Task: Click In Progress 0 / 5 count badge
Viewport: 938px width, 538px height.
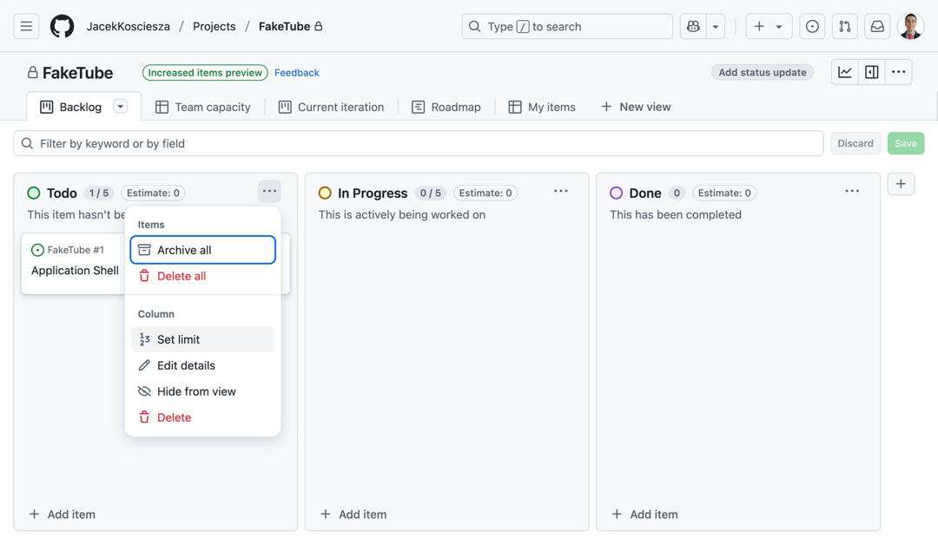Action: pyautogui.click(x=430, y=194)
